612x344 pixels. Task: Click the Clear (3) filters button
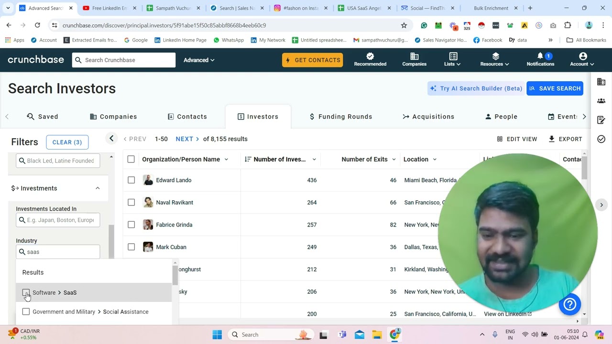pyautogui.click(x=67, y=142)
